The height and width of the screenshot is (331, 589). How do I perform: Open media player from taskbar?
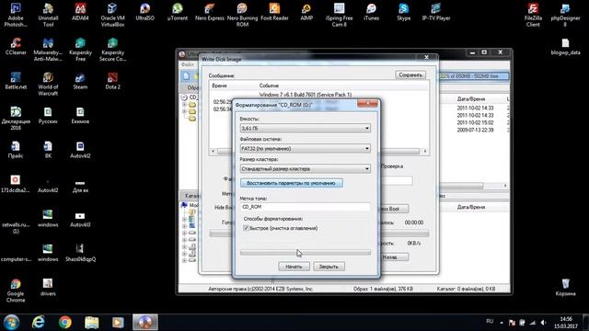point(118,323)
